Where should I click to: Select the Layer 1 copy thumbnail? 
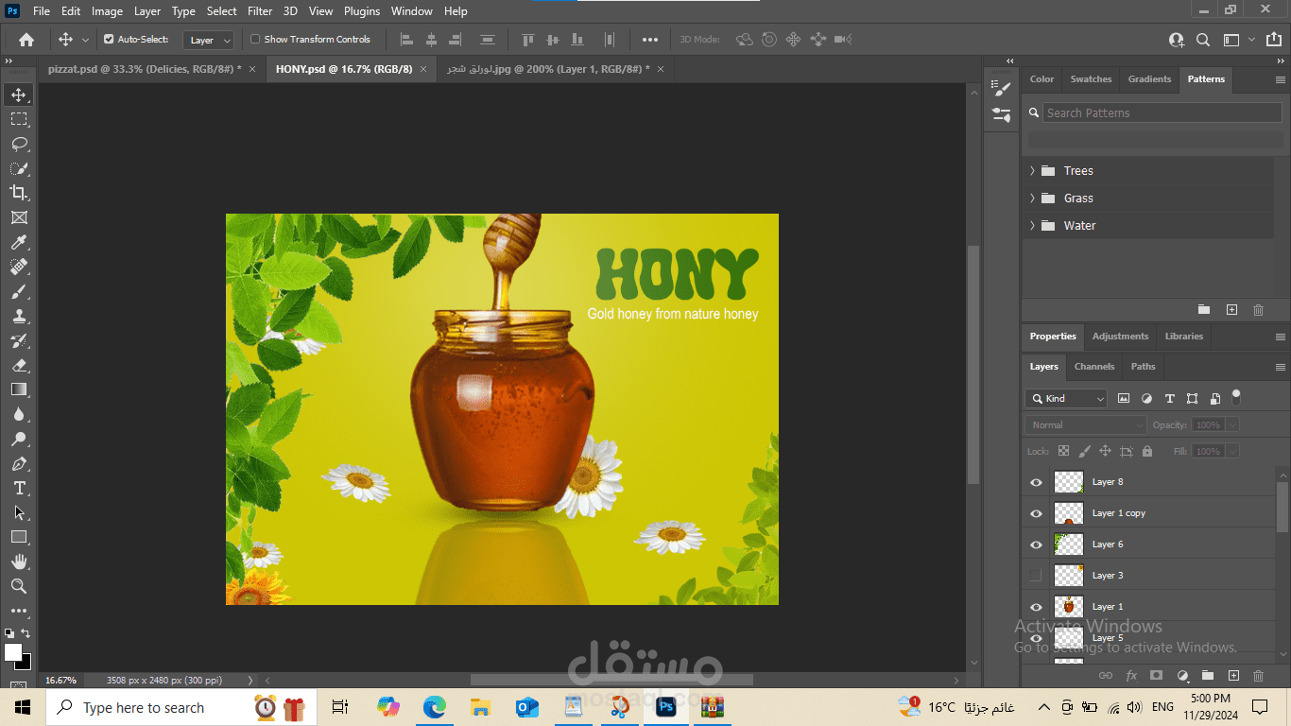pyautogui.click(x=1068, y=513)
